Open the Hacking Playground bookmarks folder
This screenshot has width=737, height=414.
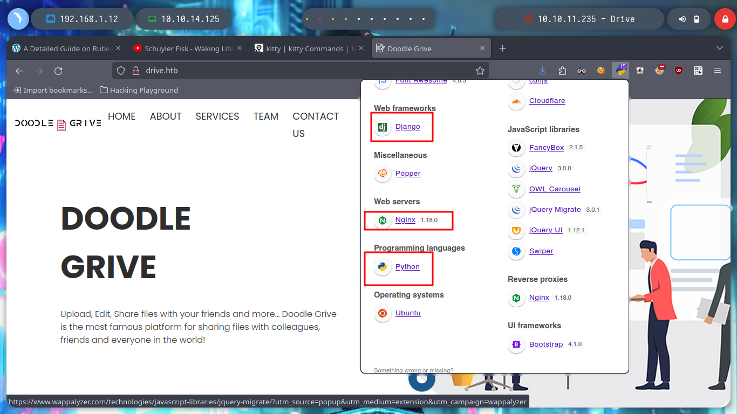tap(139, 90)
